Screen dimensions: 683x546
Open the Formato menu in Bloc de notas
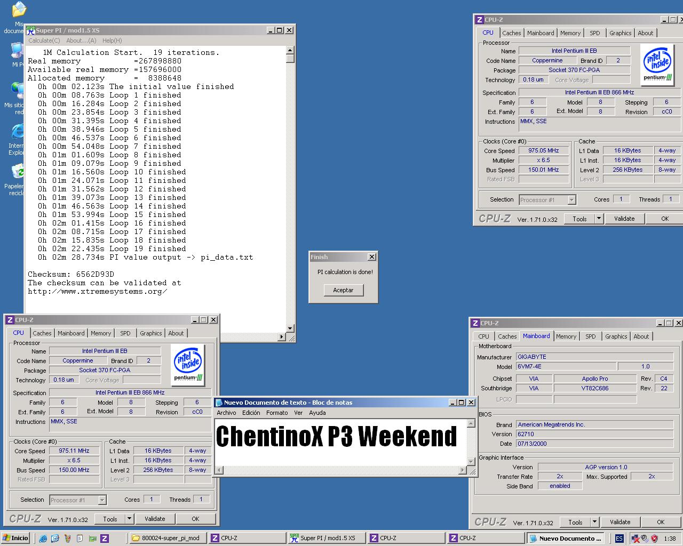[277, 413]
